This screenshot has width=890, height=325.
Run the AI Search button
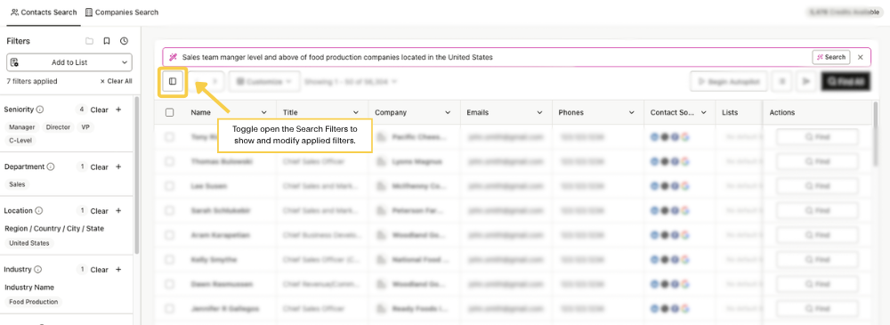tap(831, 57)
